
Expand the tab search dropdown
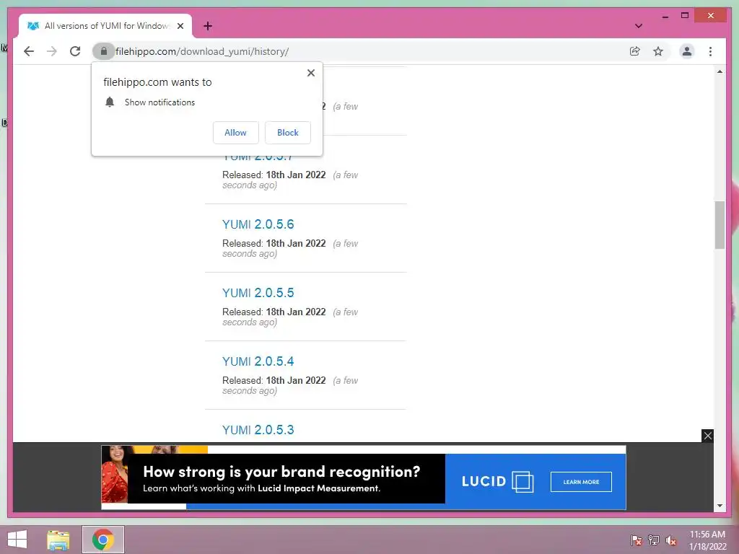pos(639,26)
